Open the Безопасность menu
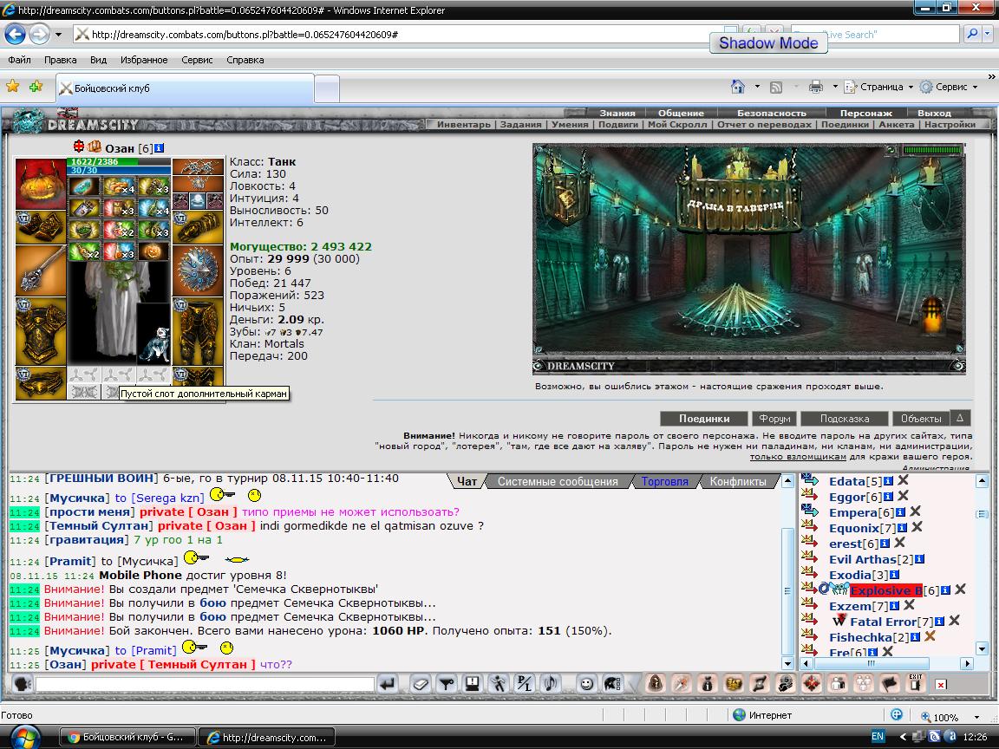 coord(771,113)
